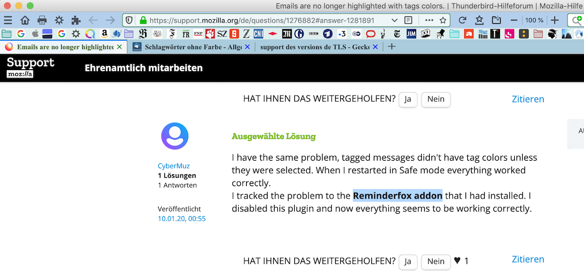
Task: Click the Mozilla Support logo
Action: 30,67
